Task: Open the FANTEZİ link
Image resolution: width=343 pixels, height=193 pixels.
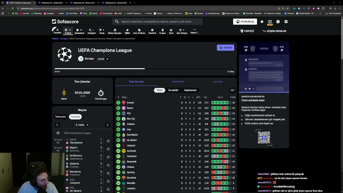Action: point(247,31)
